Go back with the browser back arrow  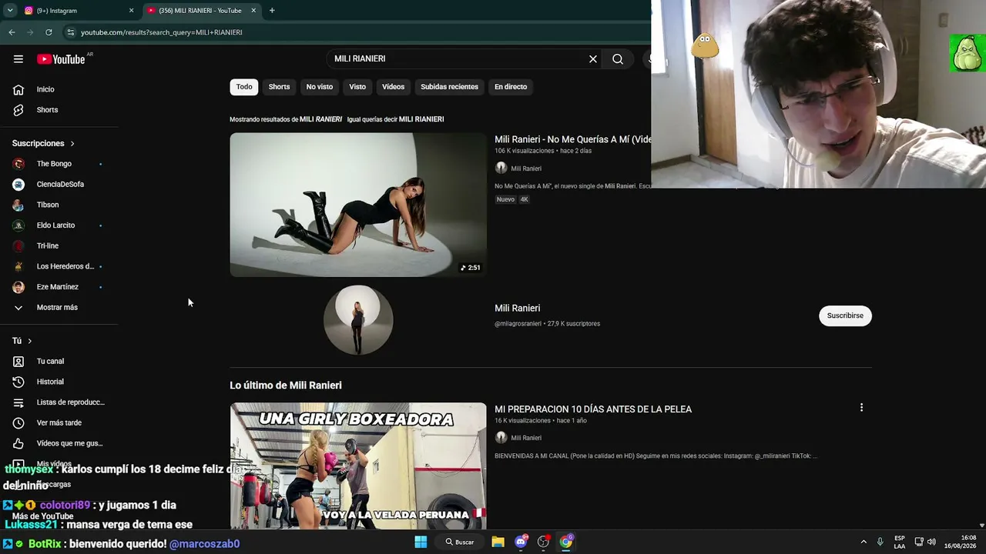point(12,32)
